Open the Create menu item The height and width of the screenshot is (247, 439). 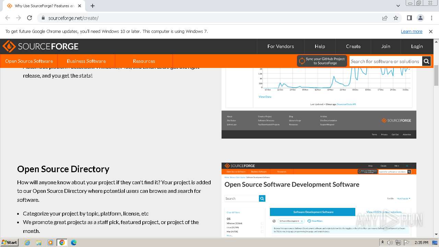tap(353, 46)
